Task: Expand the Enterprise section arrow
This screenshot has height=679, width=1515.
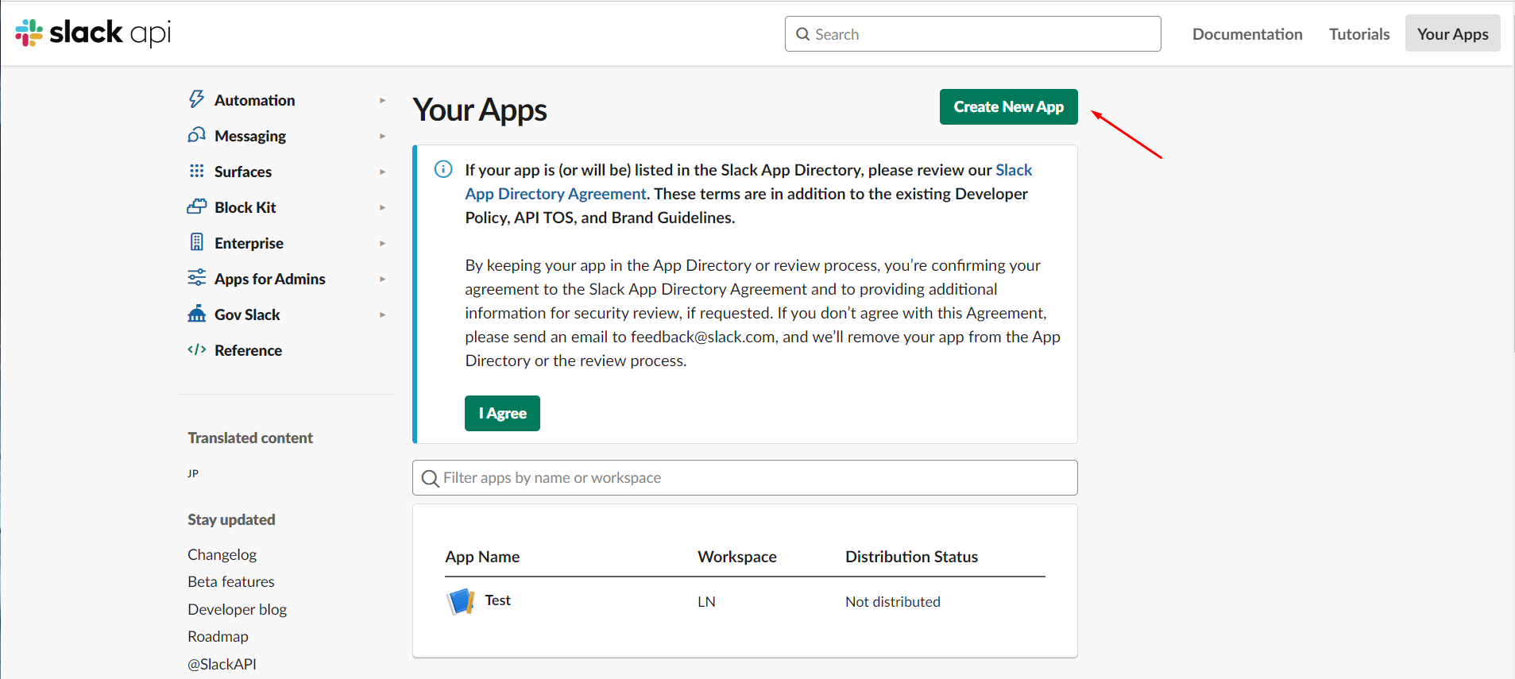Action: tap(382, 243)
